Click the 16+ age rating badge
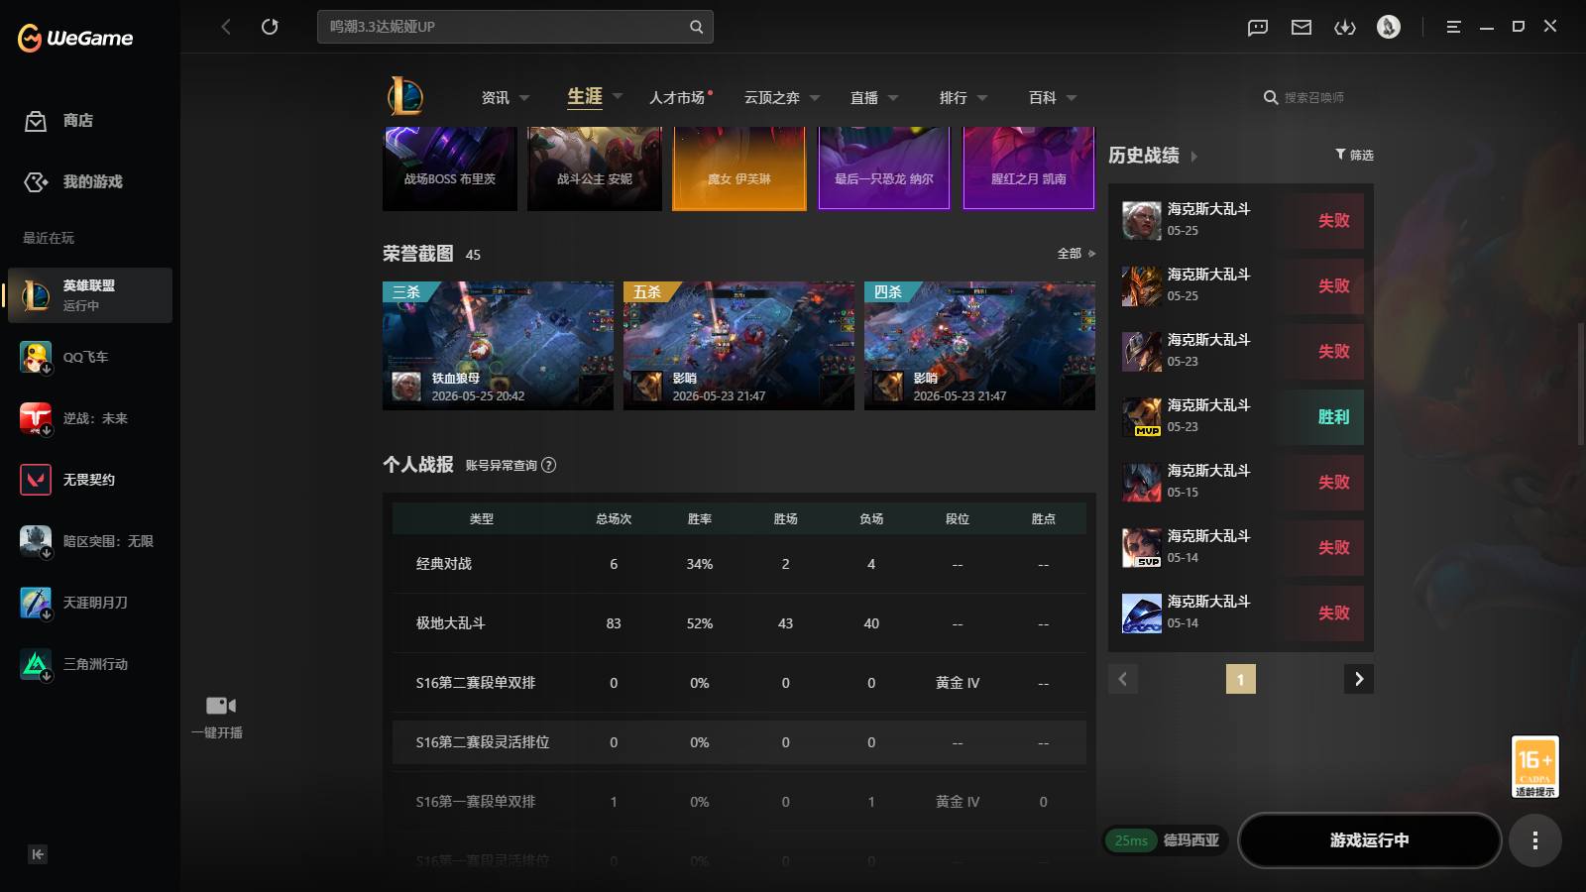This screenshot has width=1586, height=892. point(1535,767)
